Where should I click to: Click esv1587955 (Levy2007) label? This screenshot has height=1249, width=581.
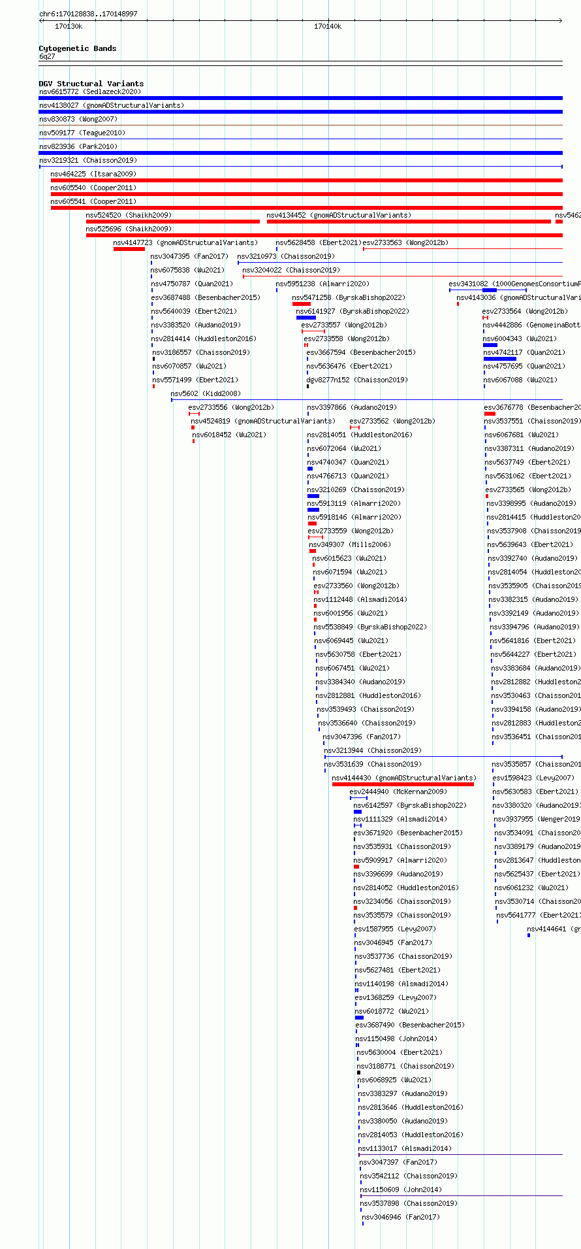(x=395, y=929)
